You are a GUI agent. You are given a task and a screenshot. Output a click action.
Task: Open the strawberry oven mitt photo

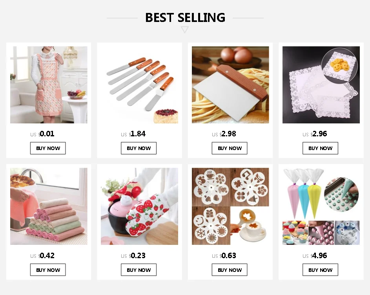[x=139, y=206]
